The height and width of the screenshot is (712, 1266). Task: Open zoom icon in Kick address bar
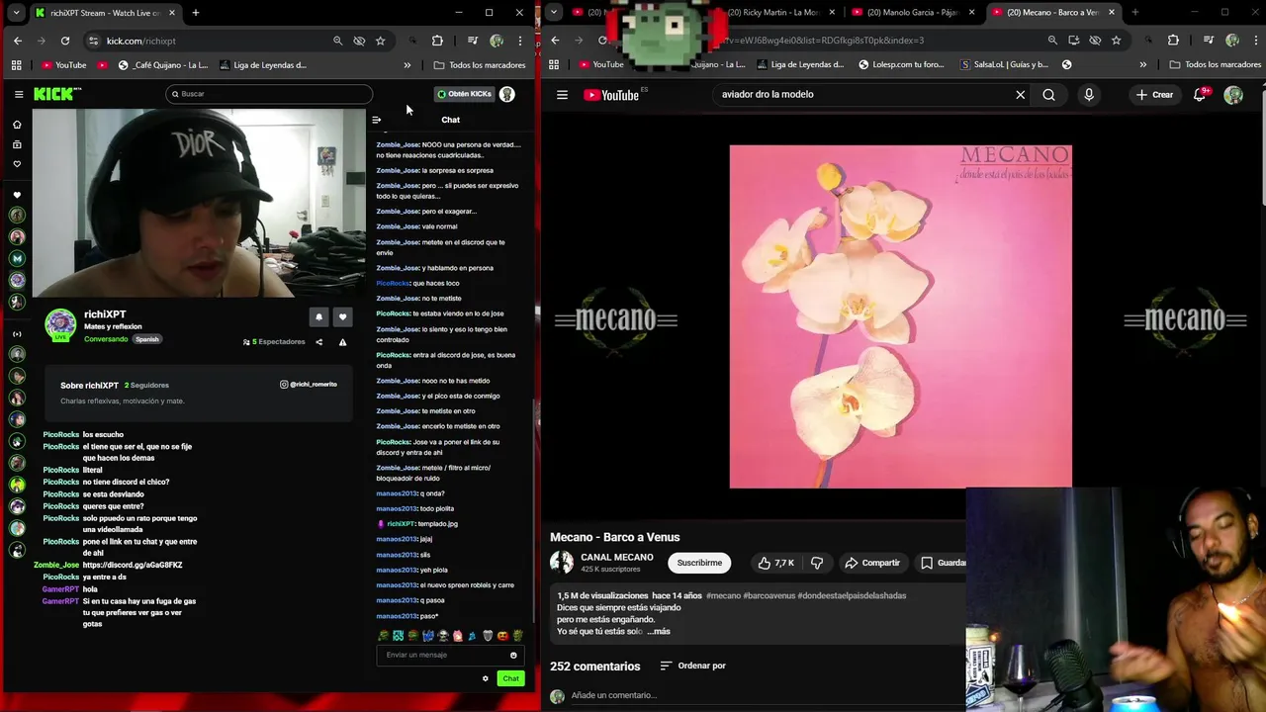[338, 41]
